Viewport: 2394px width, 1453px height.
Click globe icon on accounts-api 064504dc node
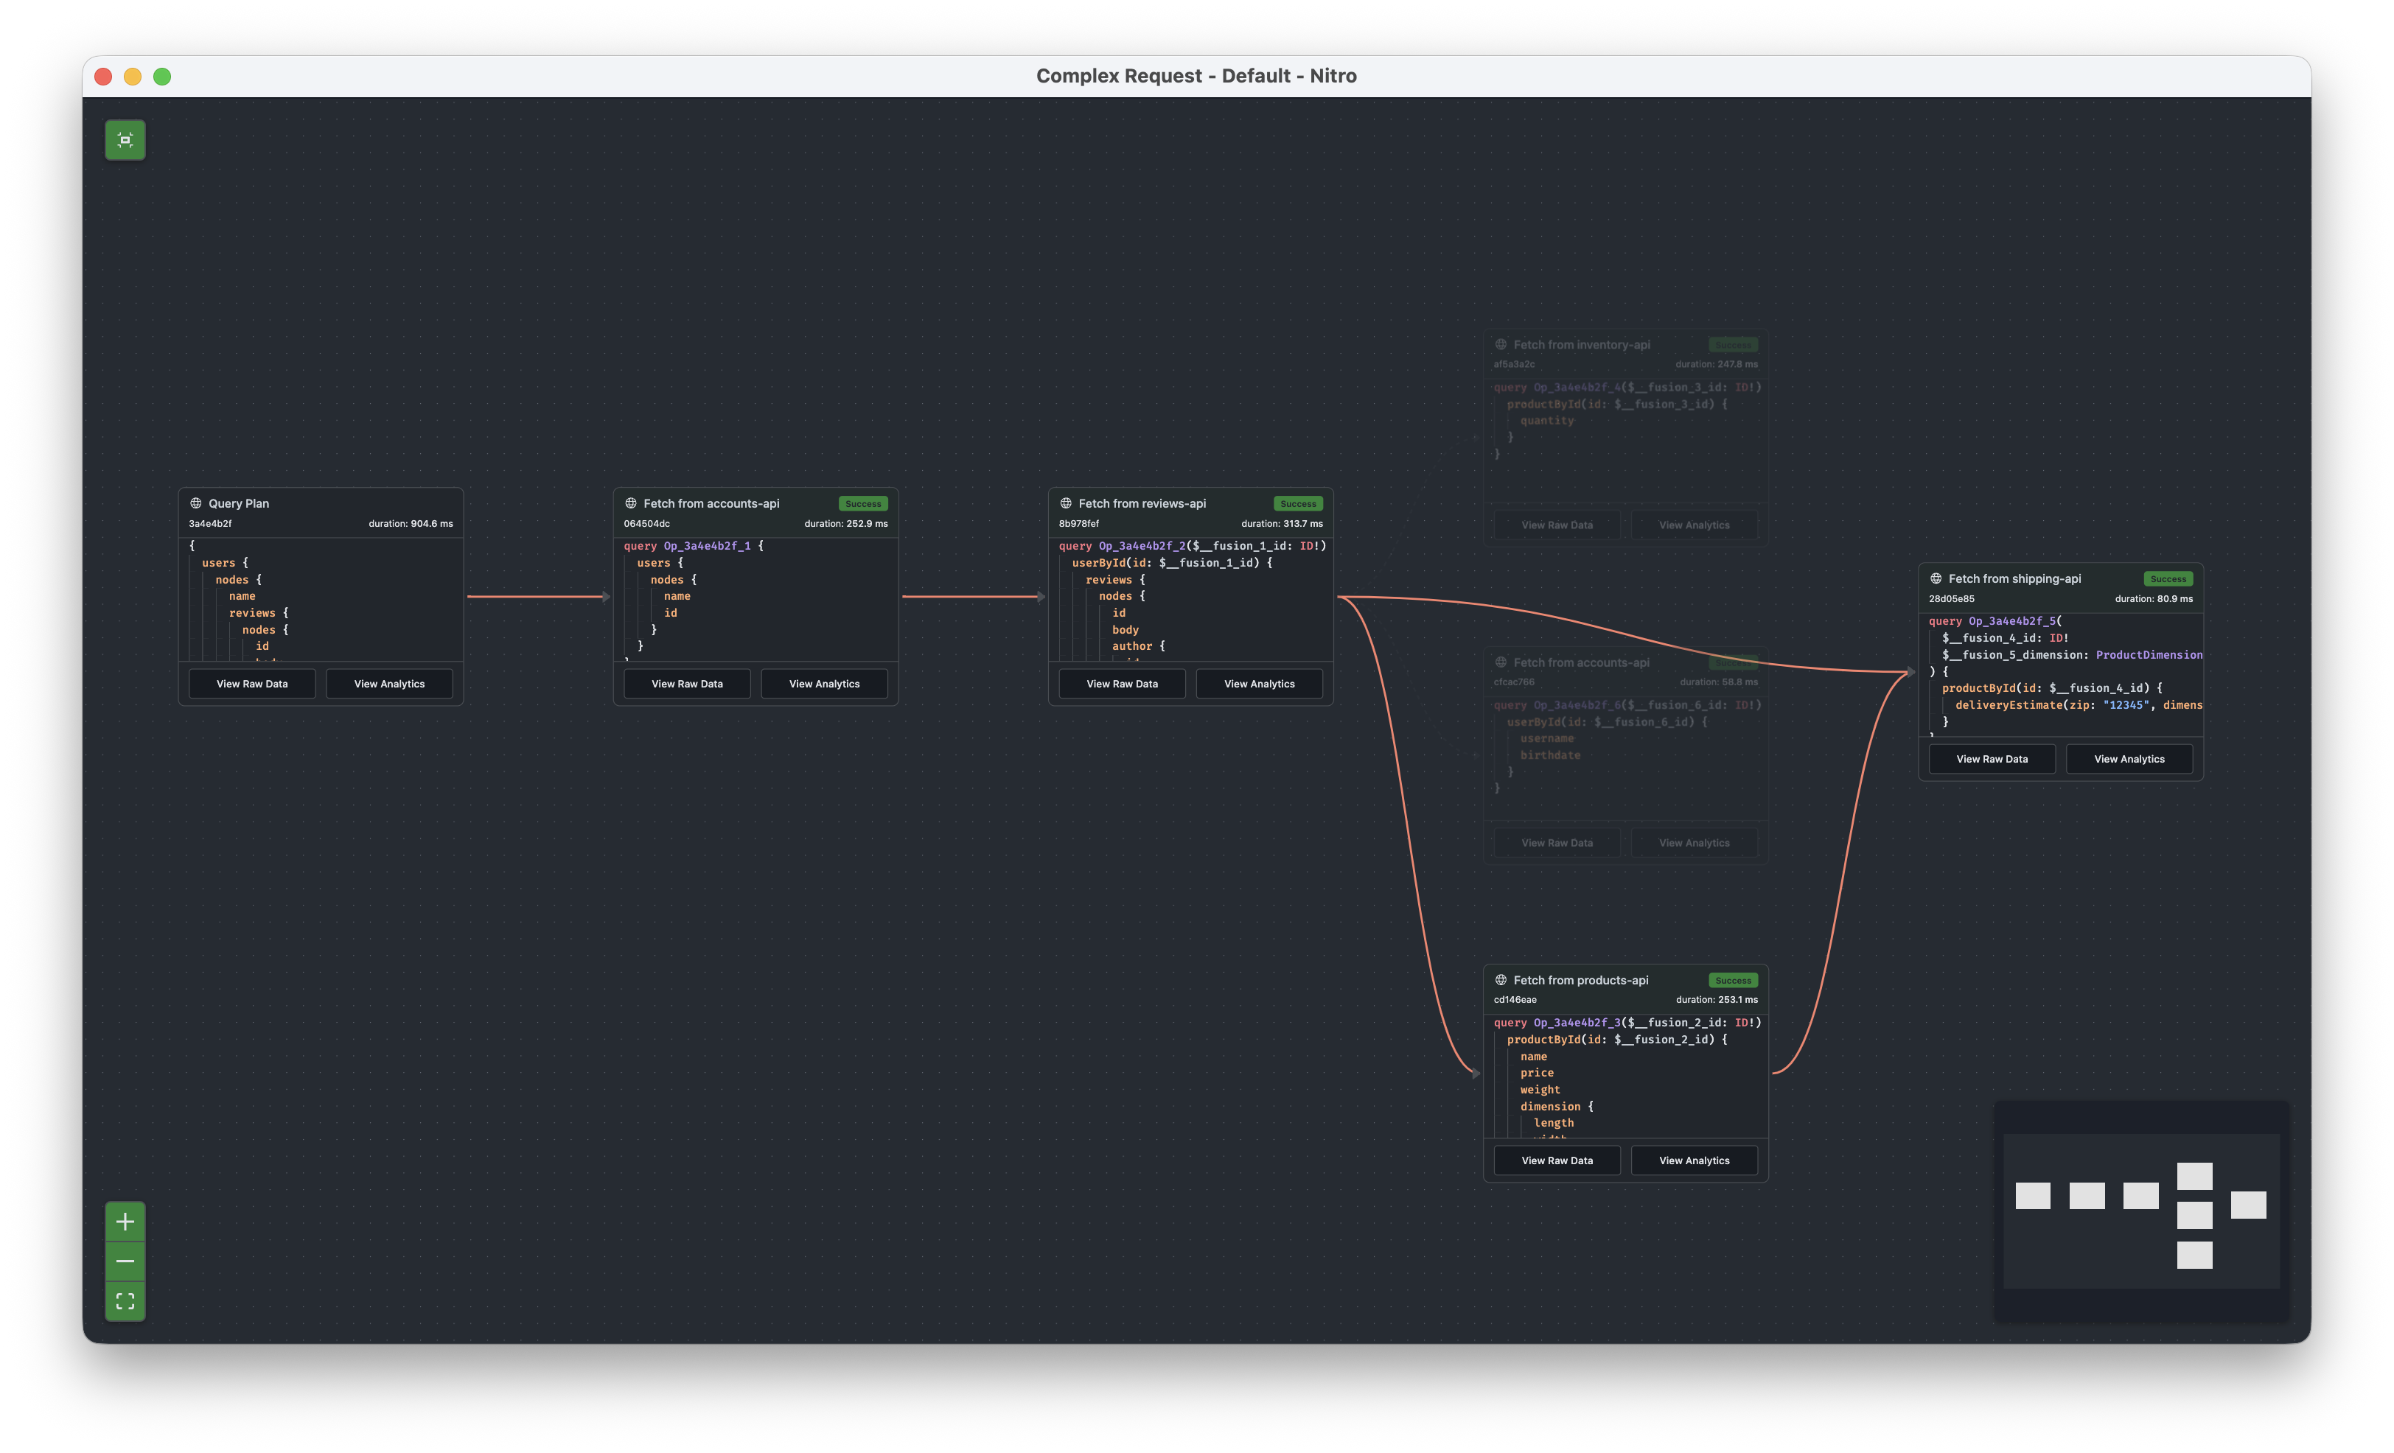pyautogui.click(x=631, y=503)
